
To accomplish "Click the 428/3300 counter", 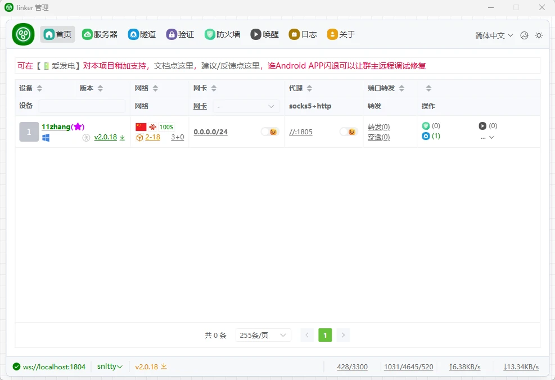I will 352,367.
